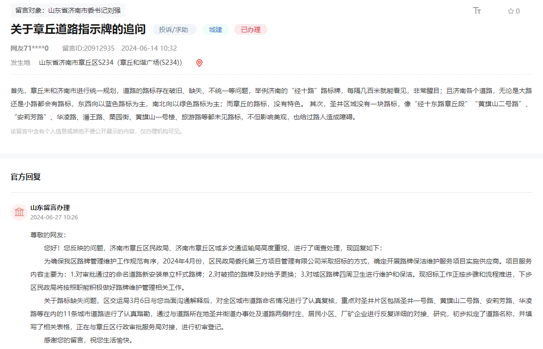
Task: Click the paragraph starting 首先，章丘未和济南市
Action: 271,104
